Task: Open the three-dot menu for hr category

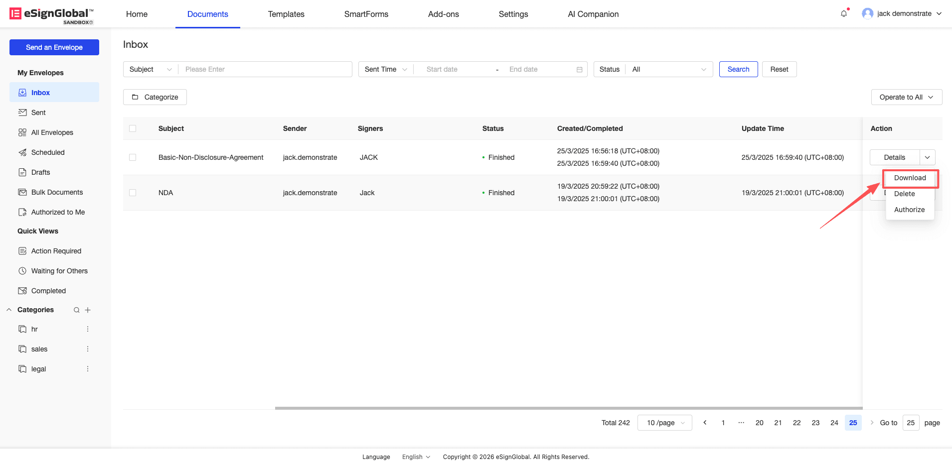Action: click(88, 329)
